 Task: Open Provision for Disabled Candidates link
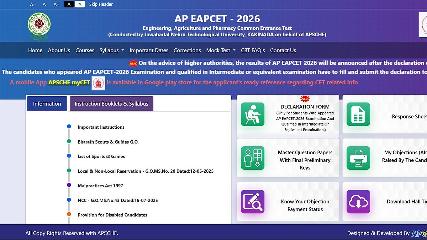(x=112, y=215)
